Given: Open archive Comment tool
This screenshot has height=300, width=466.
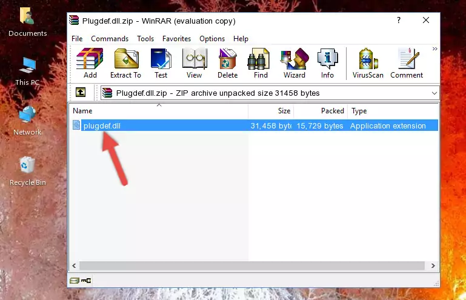Looking at the screenshot, I should [407, 63].
